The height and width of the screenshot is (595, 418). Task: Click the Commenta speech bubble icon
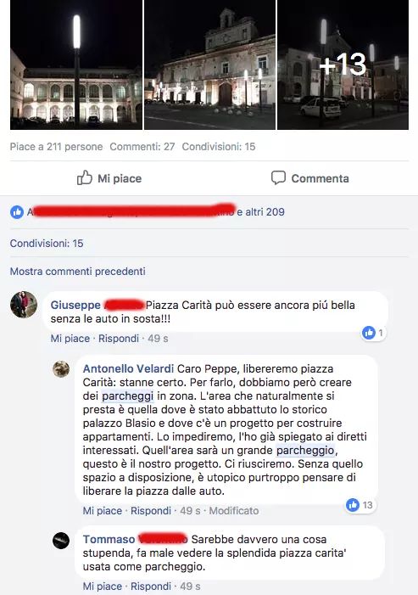click(x=278, y=177)
